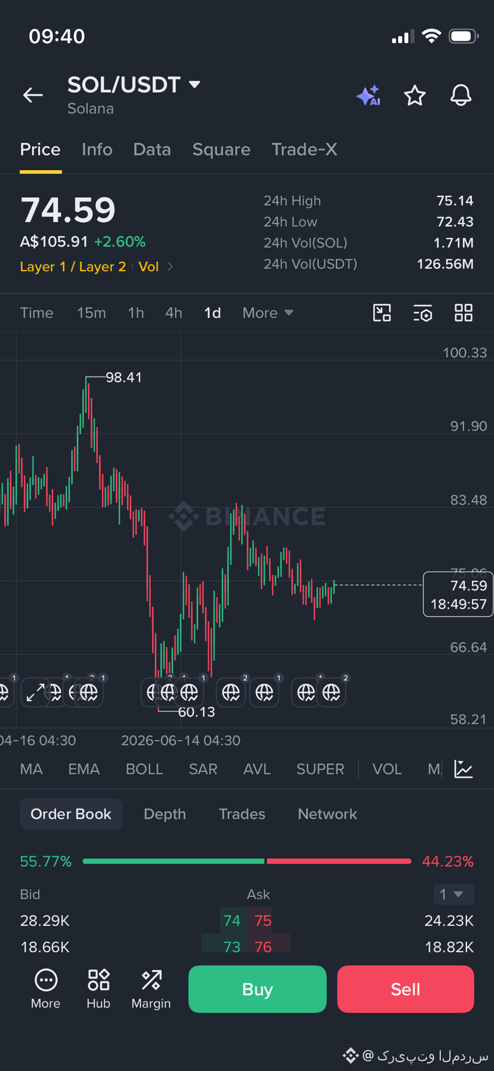Show the Network tab
494x1071 pixels.
click(x=327, y=814)
